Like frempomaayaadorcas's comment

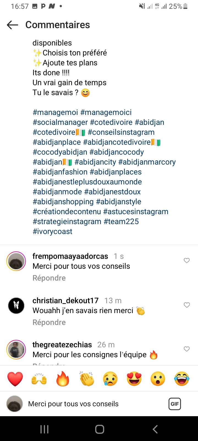[x=187, y=260]
